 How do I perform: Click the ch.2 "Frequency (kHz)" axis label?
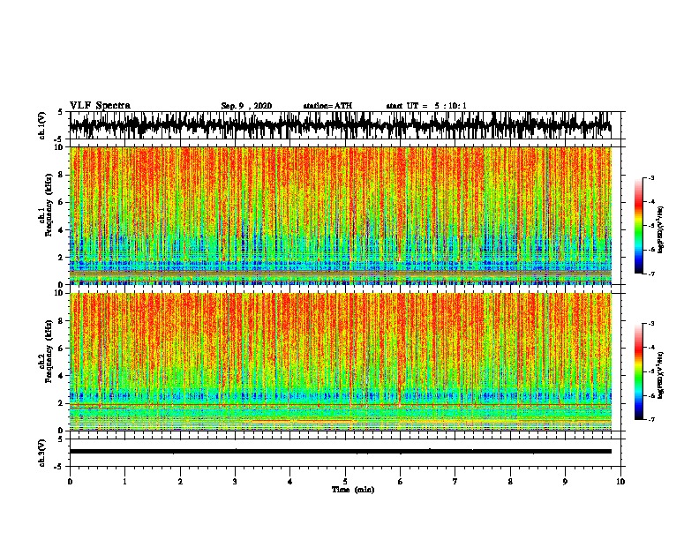(x=49, y=351)
